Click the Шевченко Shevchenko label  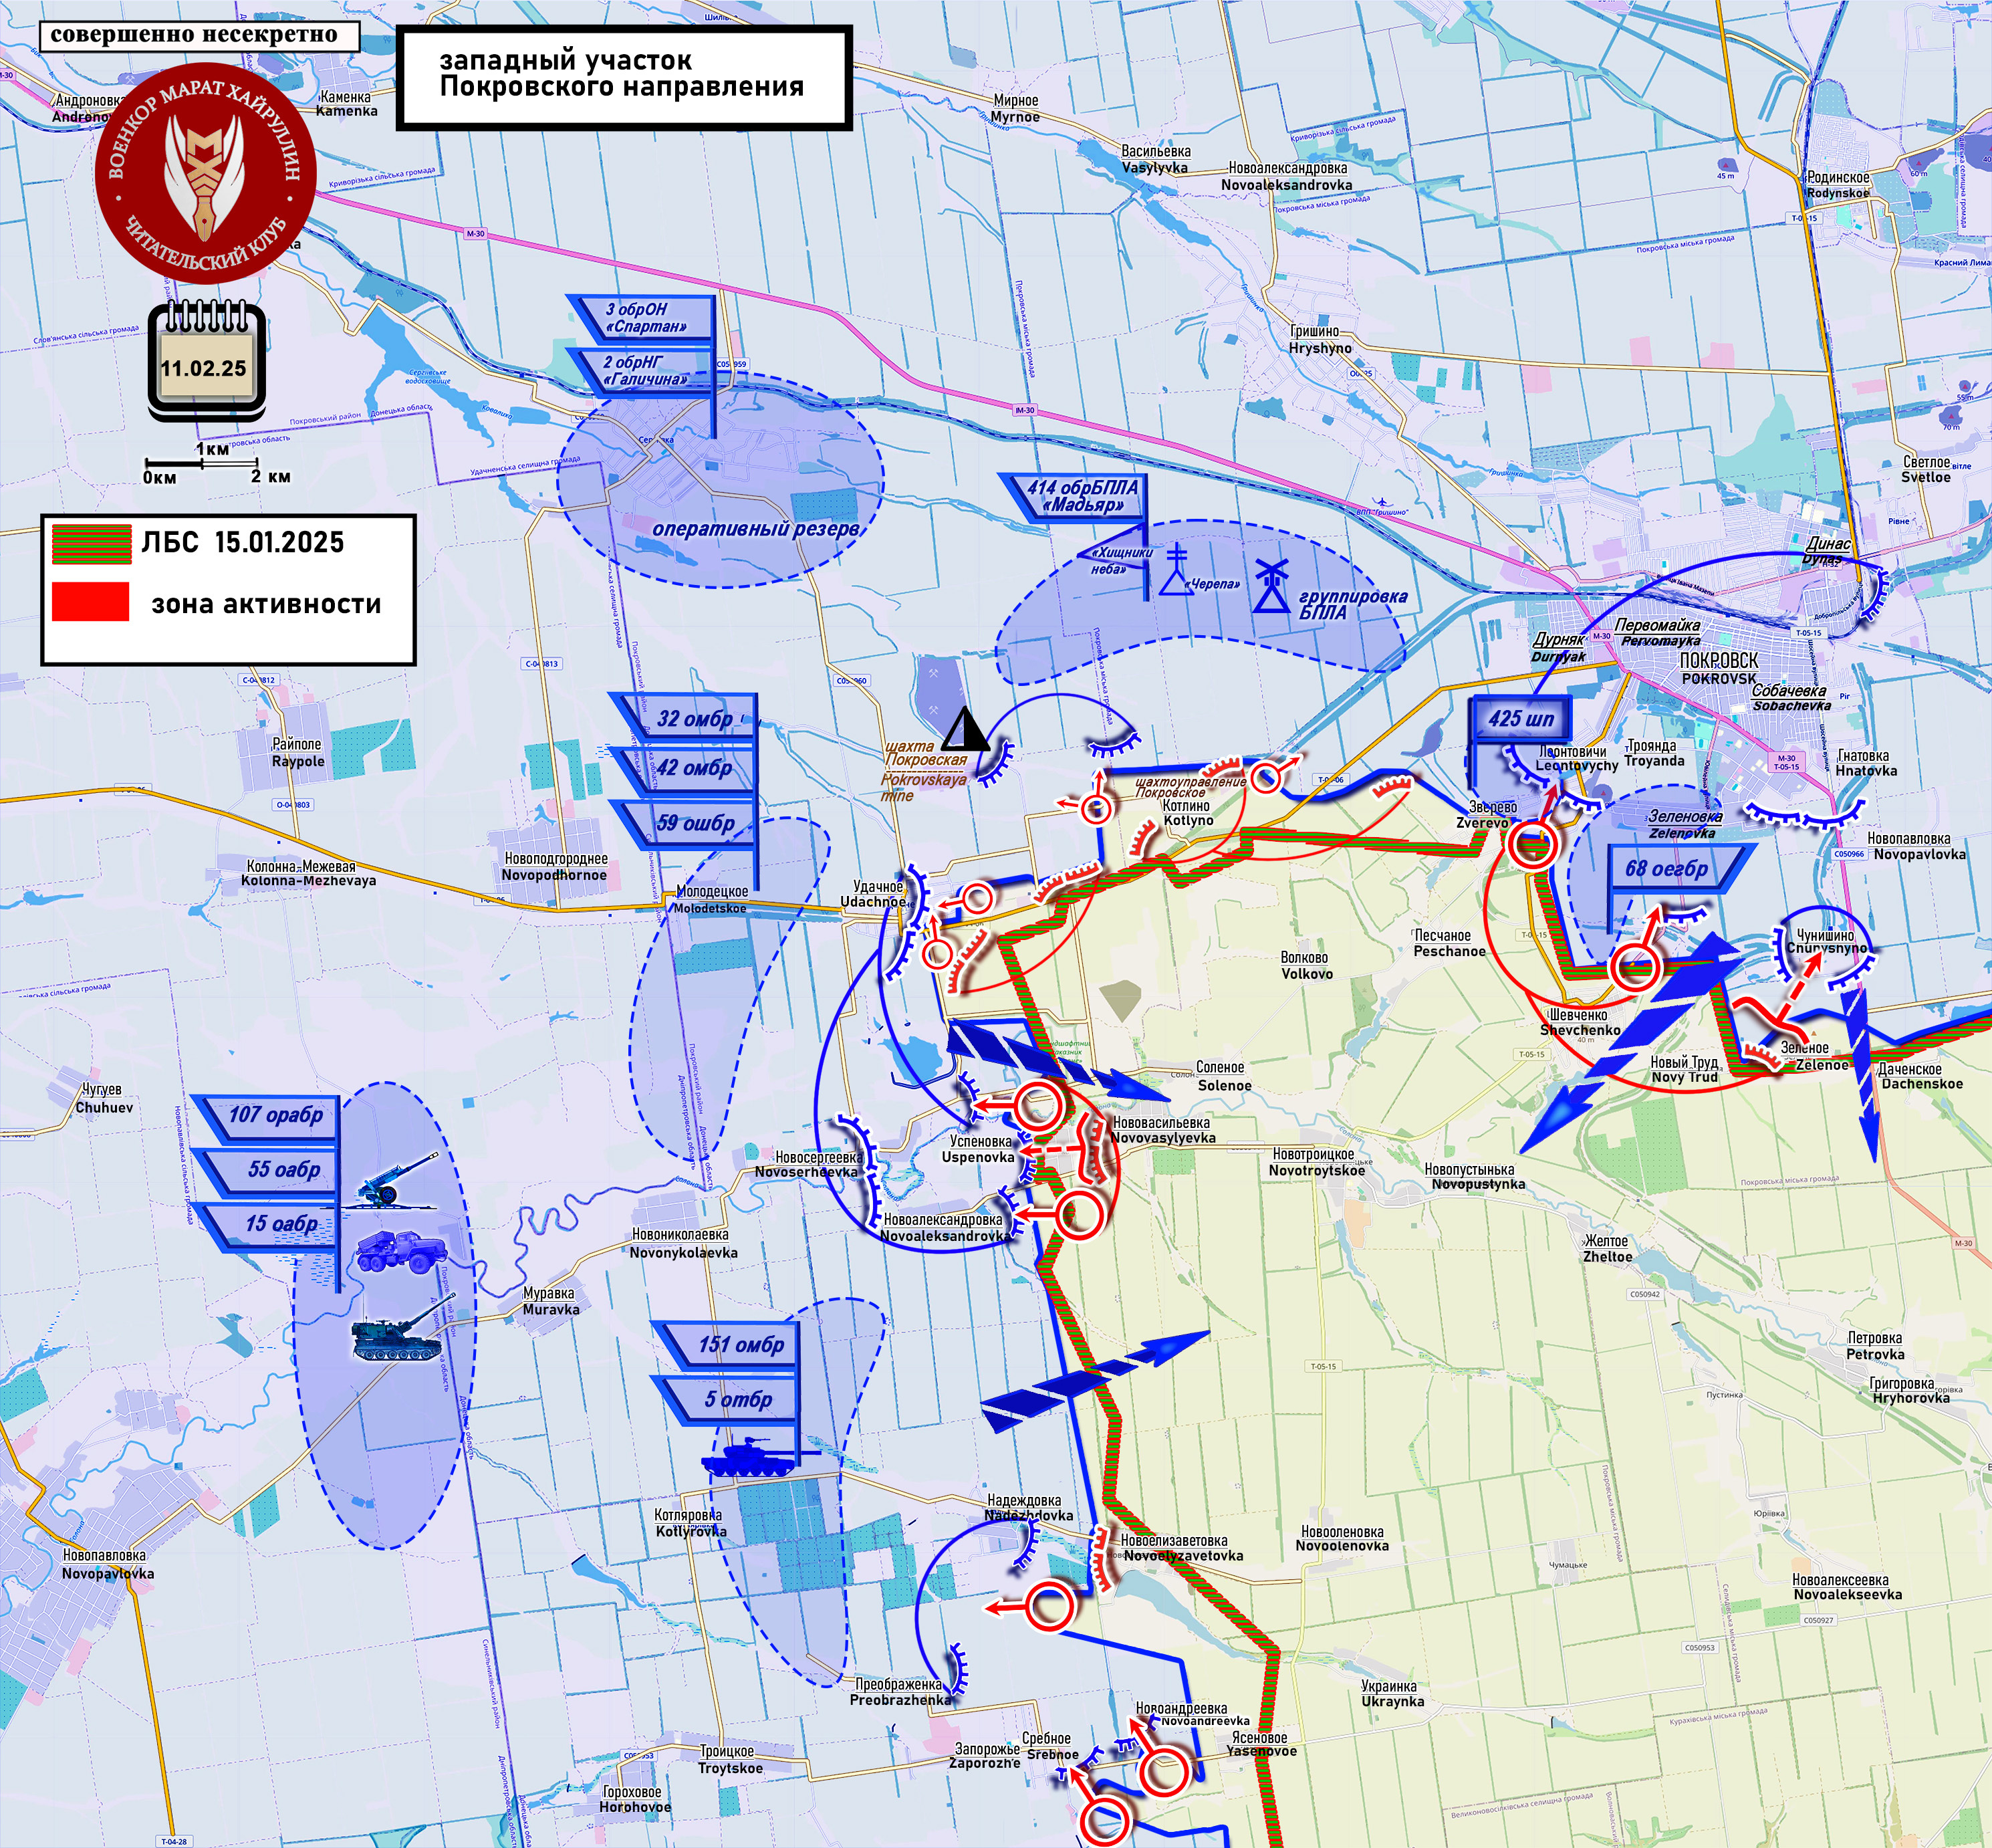coord(1580,1022)
